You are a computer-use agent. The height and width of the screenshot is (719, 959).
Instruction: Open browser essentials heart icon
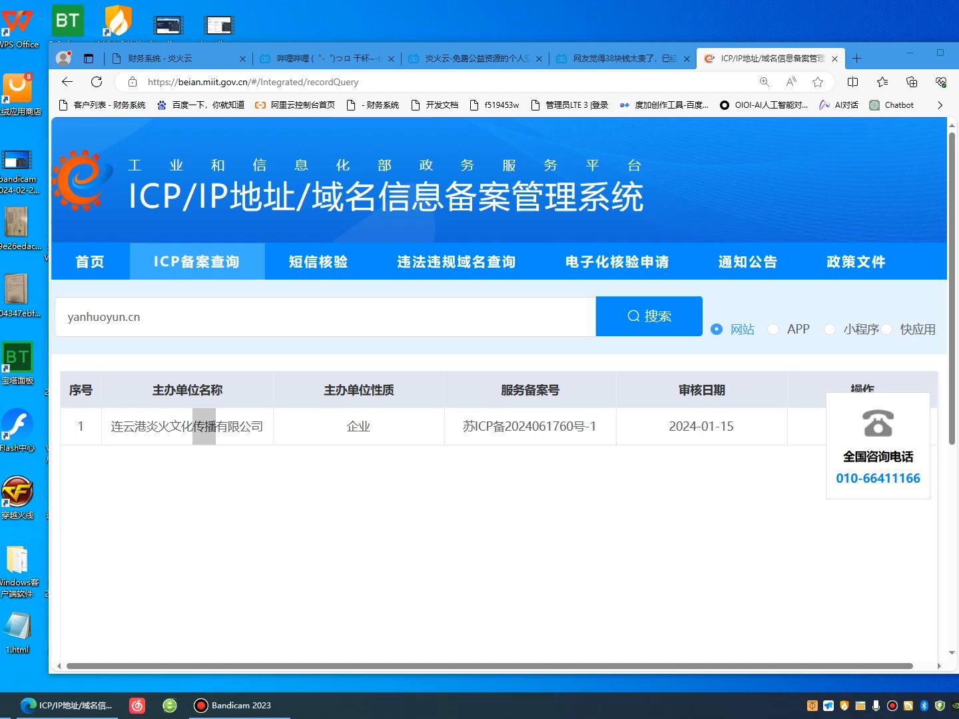pyautogui.click(x=941, y=82)
